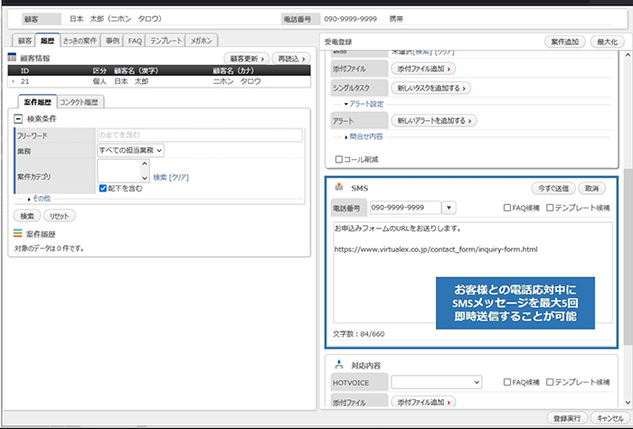Click the customer info table icon
This screenshot has height=429, width=633.
12,58
